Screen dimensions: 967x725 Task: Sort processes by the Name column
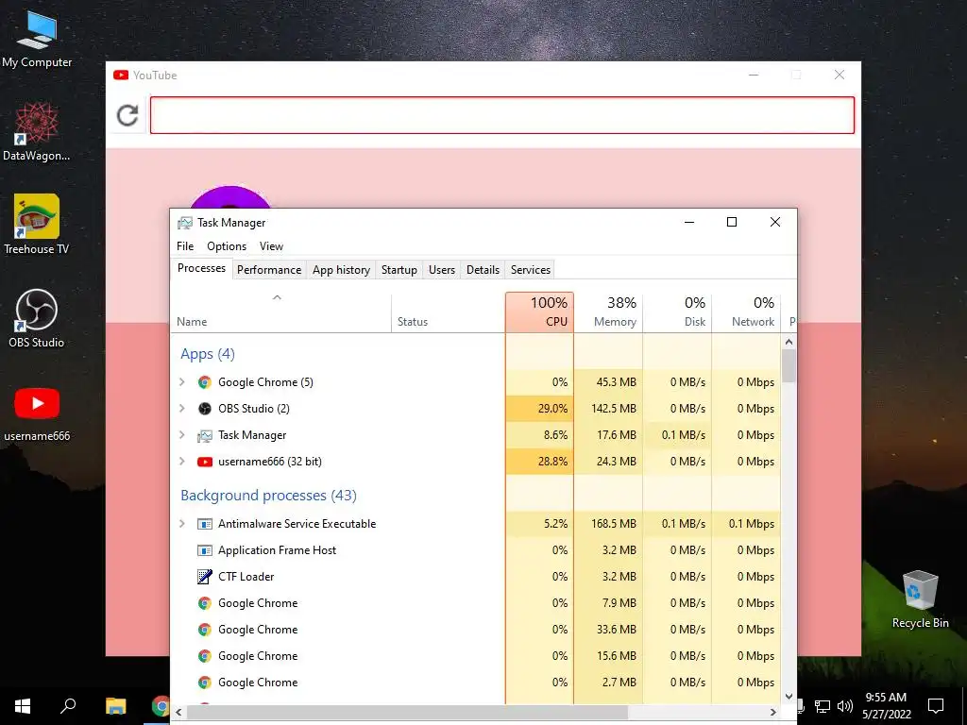tap(280, 312)
